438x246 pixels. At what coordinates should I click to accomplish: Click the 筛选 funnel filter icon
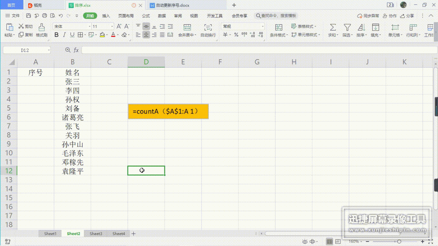click(347, 27)
